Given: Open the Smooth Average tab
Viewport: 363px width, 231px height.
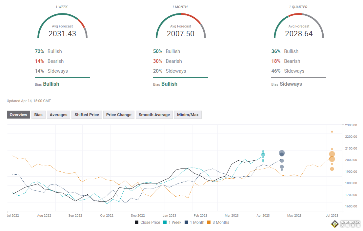Looking at the screenshot, I should tap(154, 115).
